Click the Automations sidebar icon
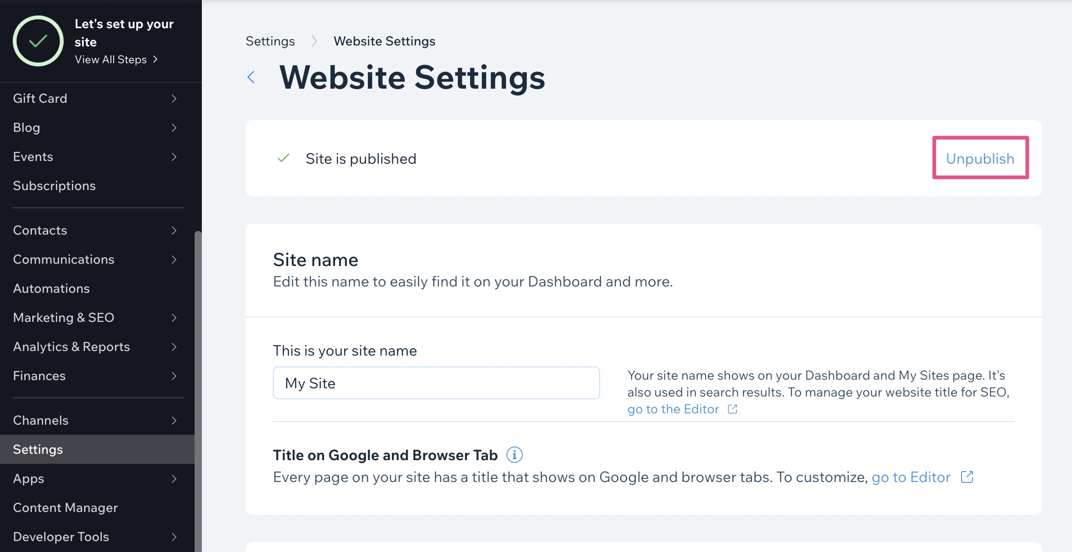This screenshot has height=552, width=1072. tap(50, 287)
